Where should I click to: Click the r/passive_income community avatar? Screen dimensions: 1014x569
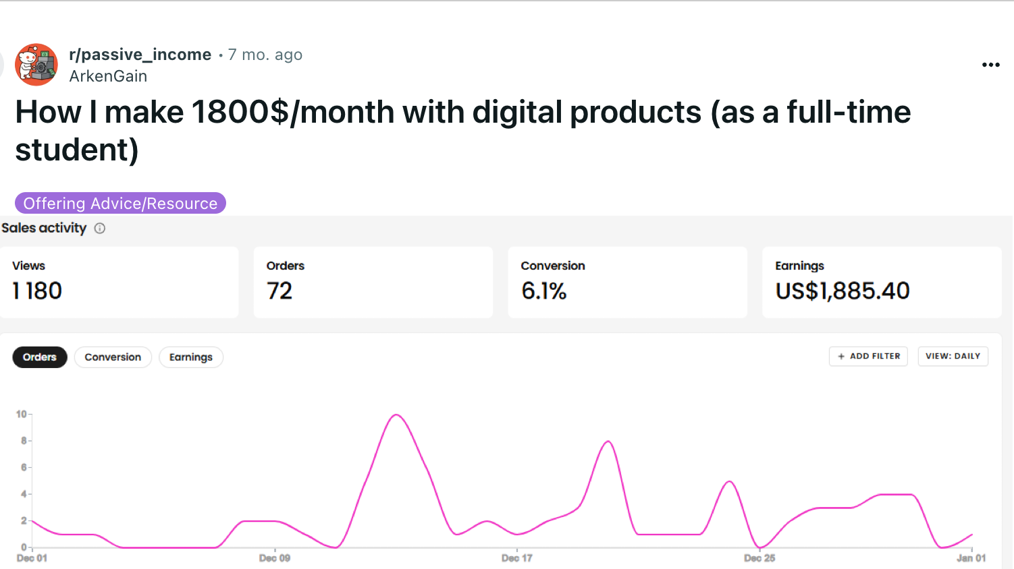coord(36,65)
